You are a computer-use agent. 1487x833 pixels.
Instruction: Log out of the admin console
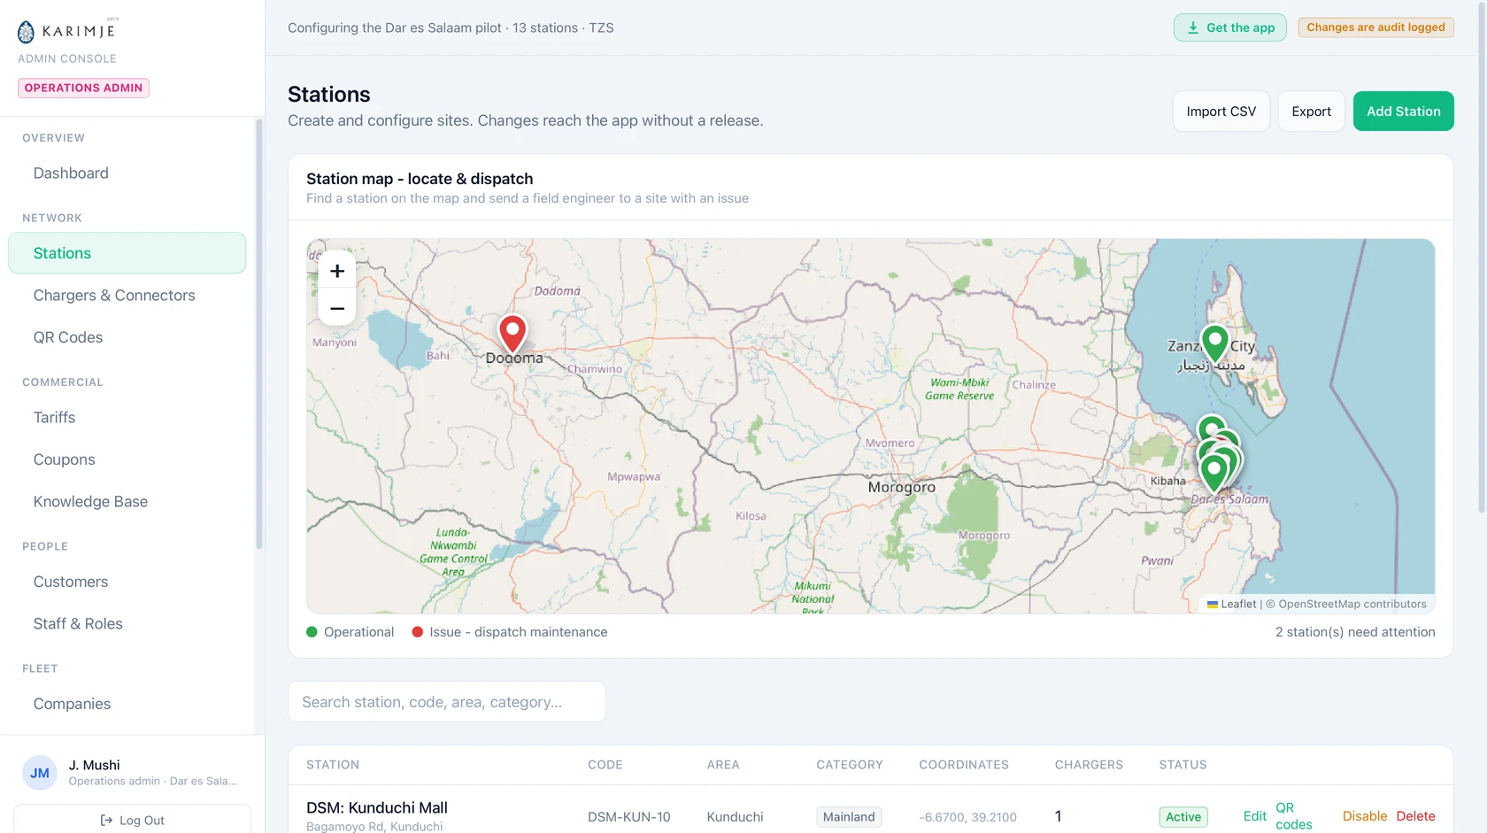132,820
